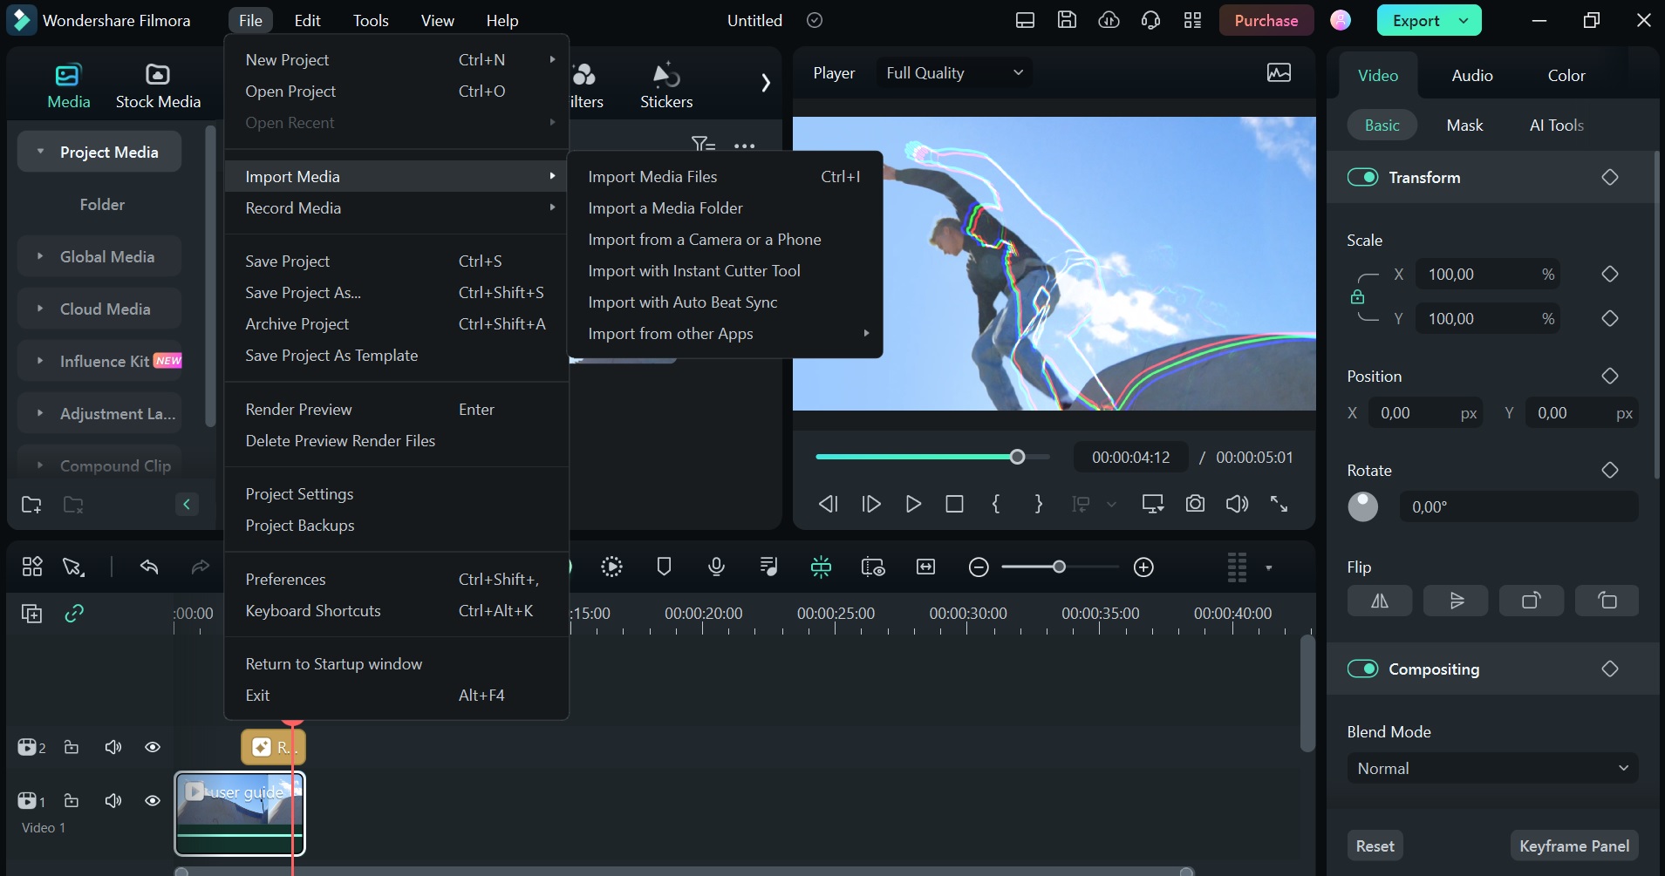Image resolution: width=1665 pixels, height=876 pixels.
Task: Click Mark In curly brace icon
Action: [996, 504]
